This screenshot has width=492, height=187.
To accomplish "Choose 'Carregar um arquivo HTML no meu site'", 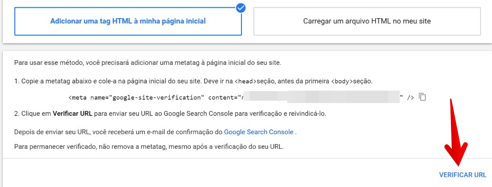I will coord(367,21).
